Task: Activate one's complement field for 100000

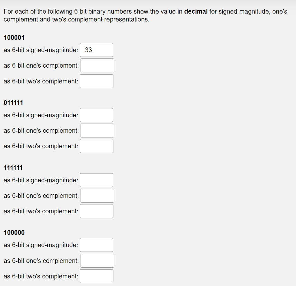Action: [97, 261]
